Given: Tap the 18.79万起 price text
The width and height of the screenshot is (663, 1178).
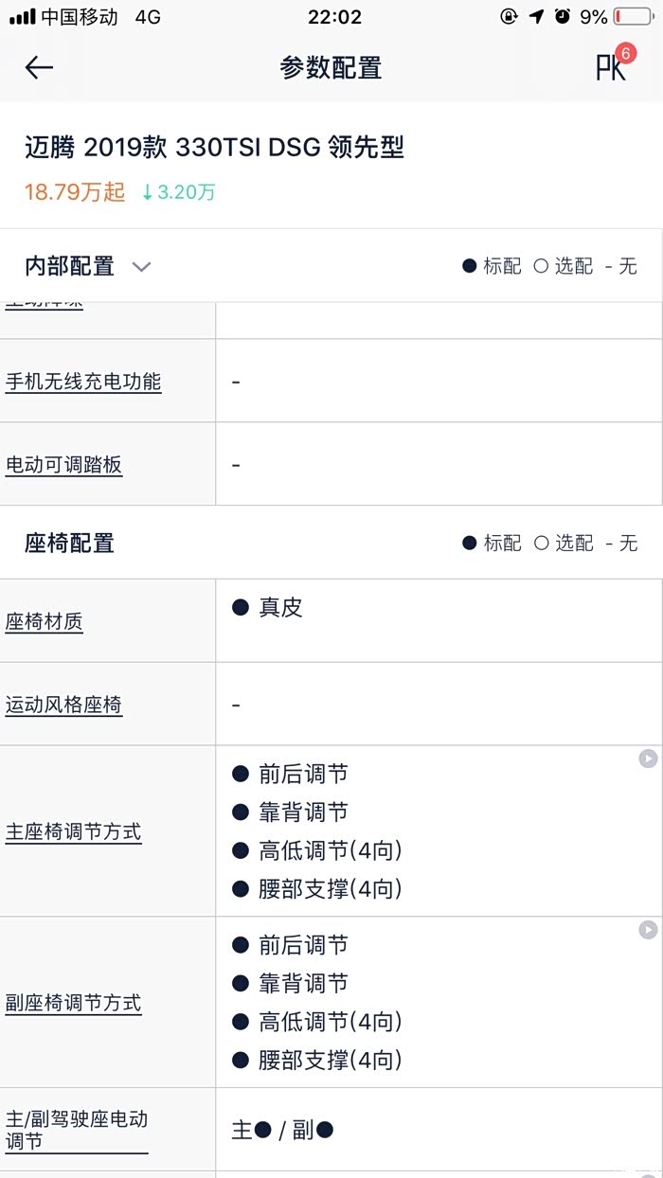Looking at the screenshot, I should (75, 192).
